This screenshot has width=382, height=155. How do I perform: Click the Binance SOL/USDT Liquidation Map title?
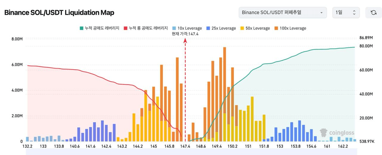pos(59,13)
